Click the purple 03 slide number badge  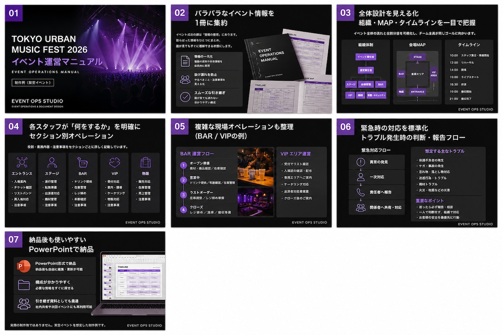[x=346, y=13]
